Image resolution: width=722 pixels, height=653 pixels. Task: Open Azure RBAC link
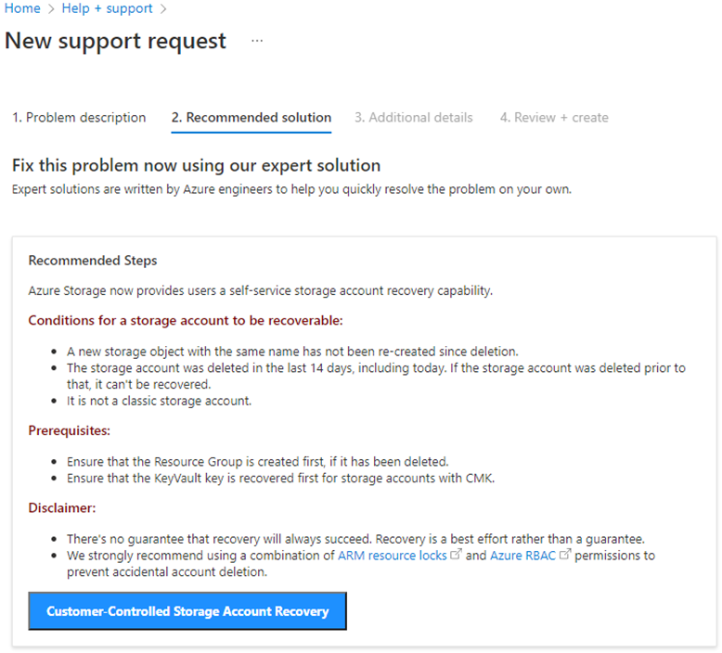click(x=522, y=556)
